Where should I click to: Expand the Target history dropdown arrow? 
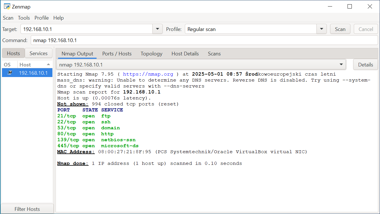(x=158, y=29)
